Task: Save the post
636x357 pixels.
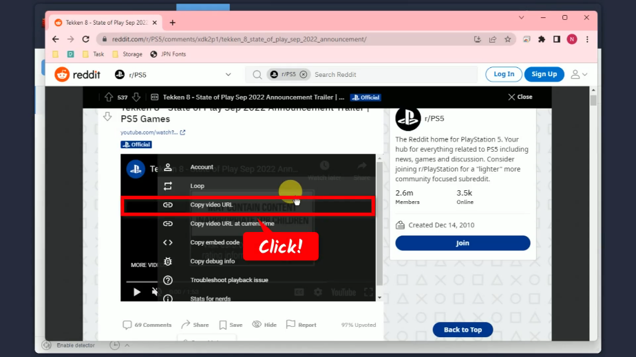Action: pyautogui.click(x=231, y=325)
